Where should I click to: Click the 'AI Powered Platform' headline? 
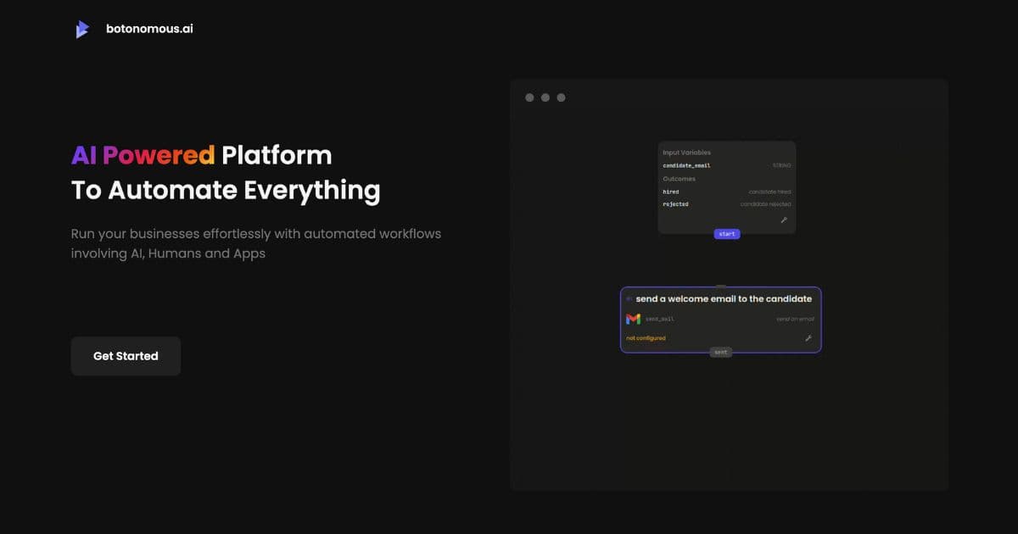(x=201, y=155)
